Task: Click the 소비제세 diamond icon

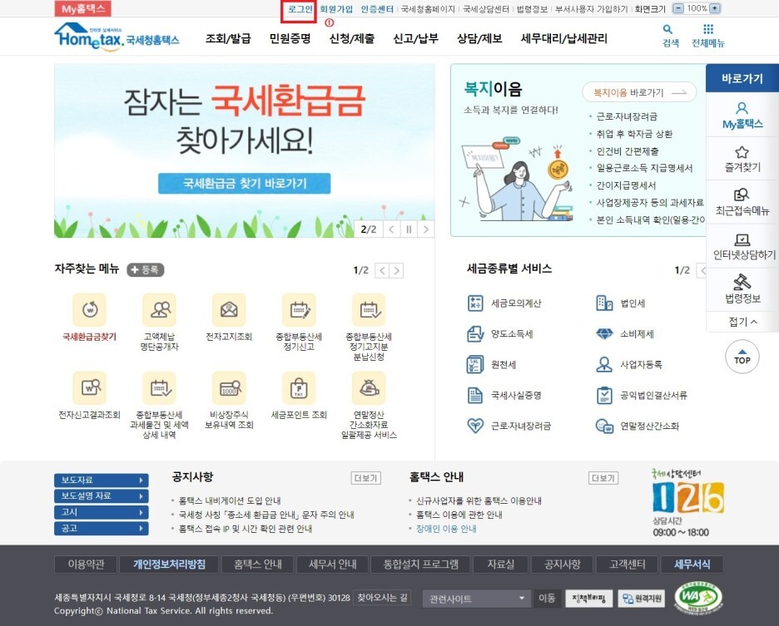Action: [x=604, y=334]
